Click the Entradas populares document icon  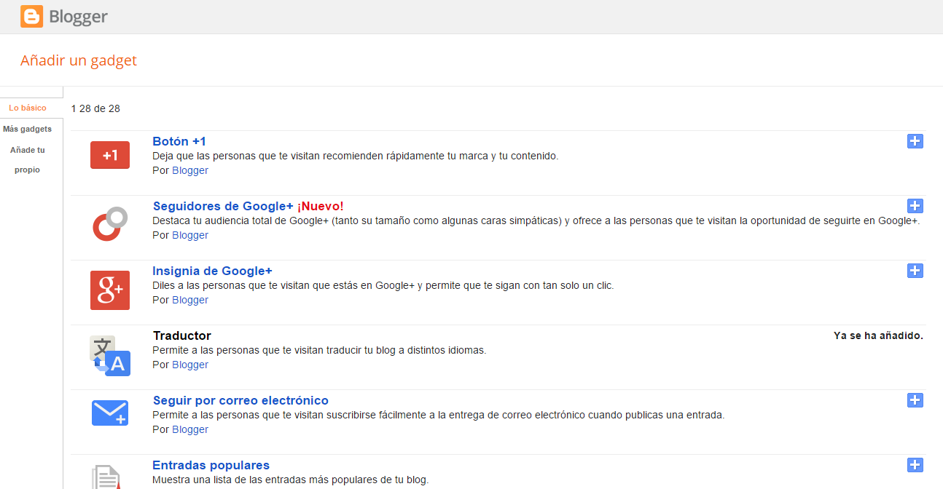(x=106, y=477)
